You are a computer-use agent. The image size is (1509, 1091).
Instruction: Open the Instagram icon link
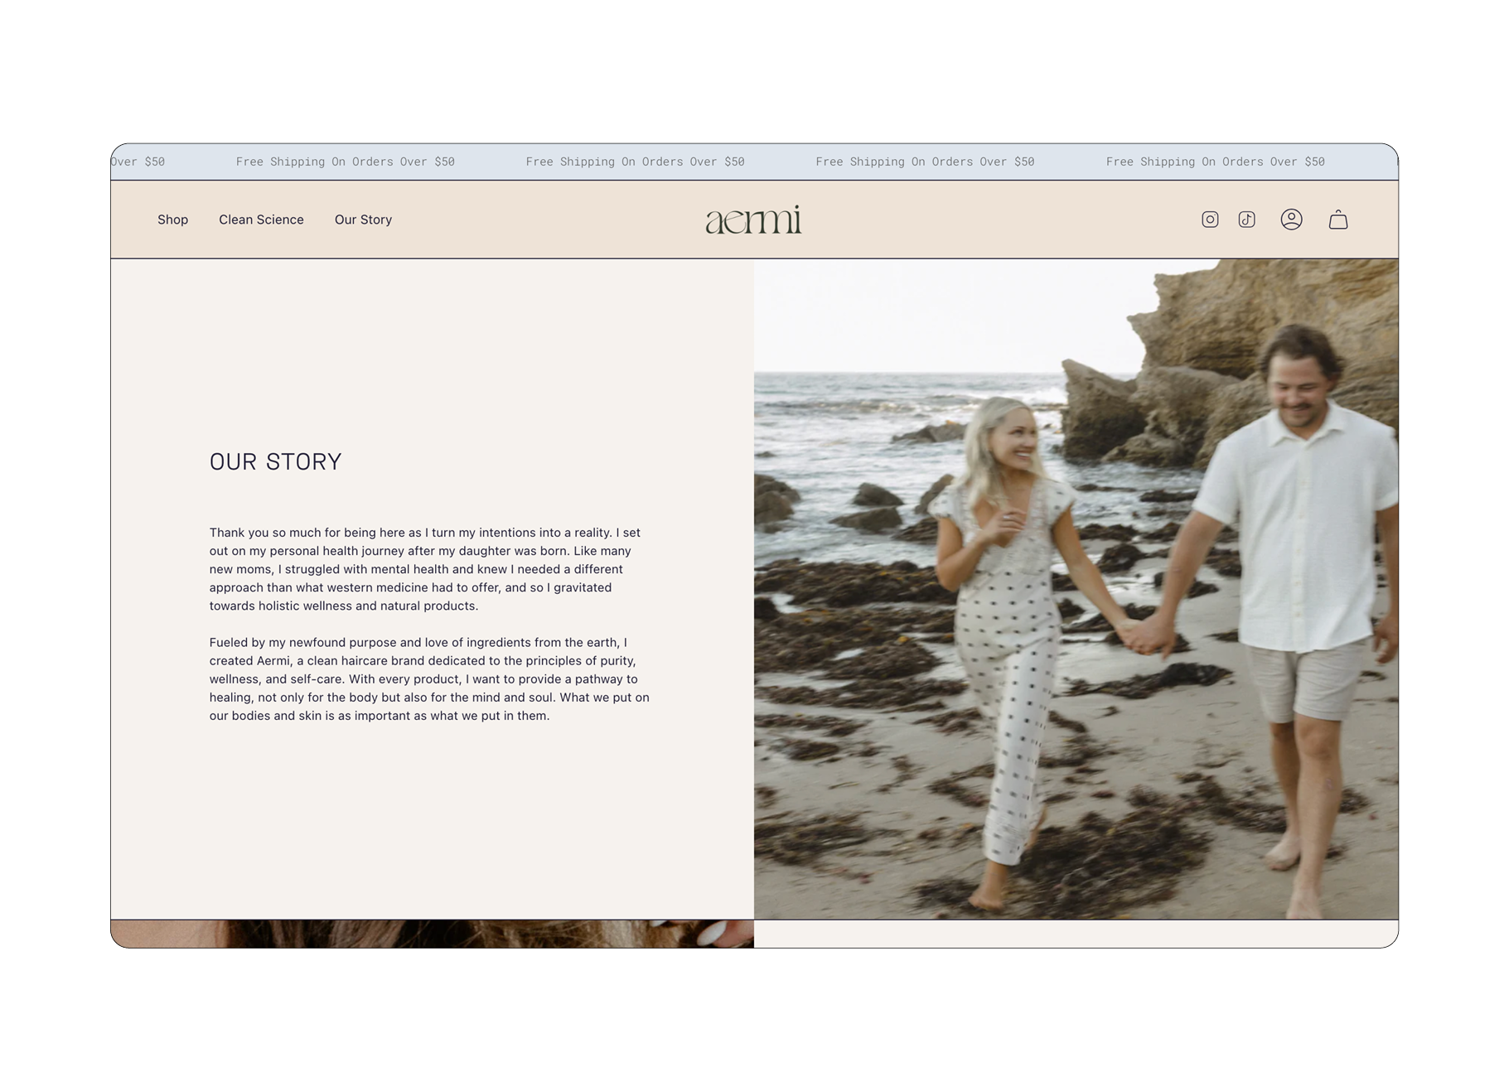[x=1210, y=220]
